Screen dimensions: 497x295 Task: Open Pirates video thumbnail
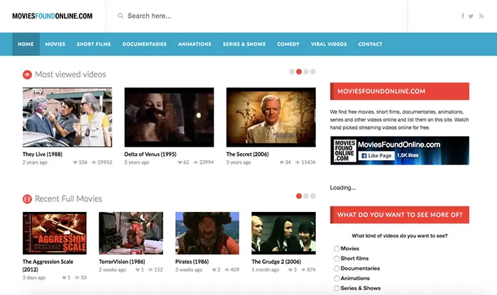(207, 233)
